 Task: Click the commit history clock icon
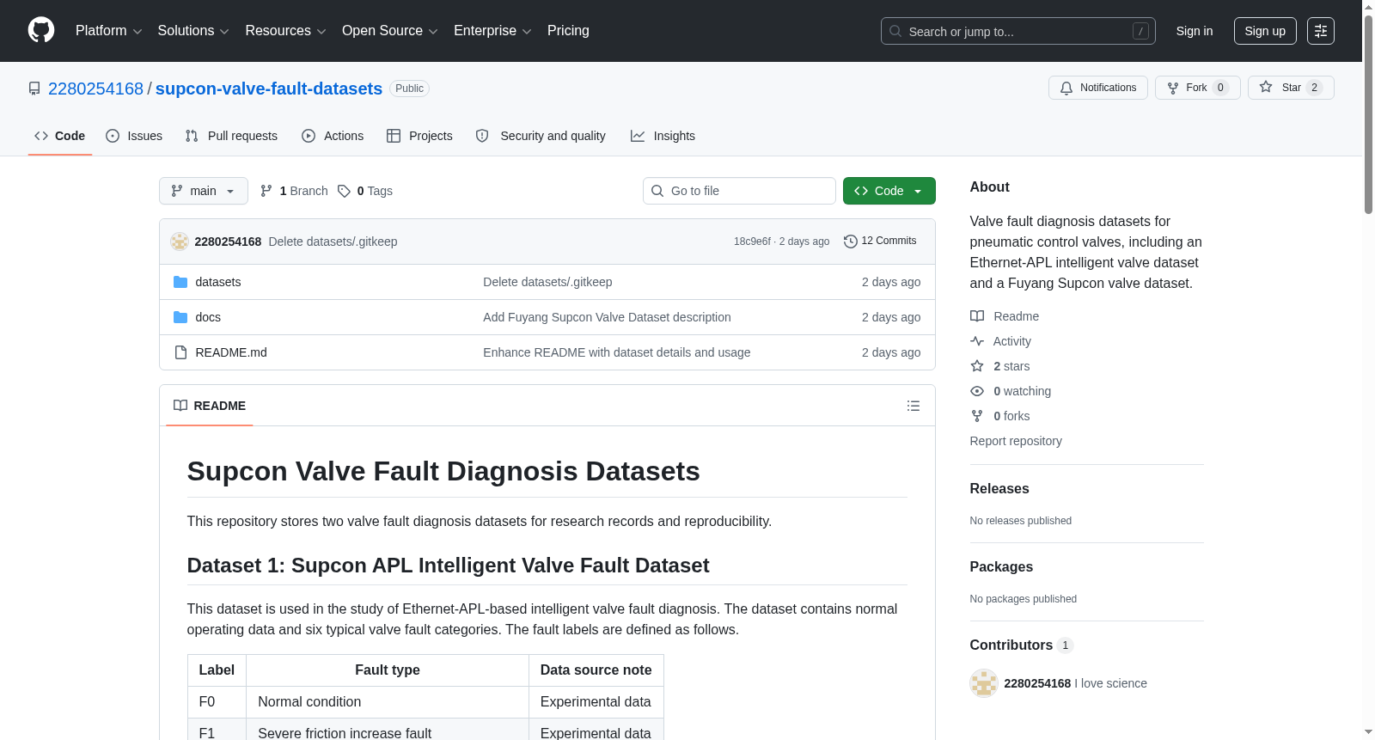pyautogui.click(x=850, y=242)
